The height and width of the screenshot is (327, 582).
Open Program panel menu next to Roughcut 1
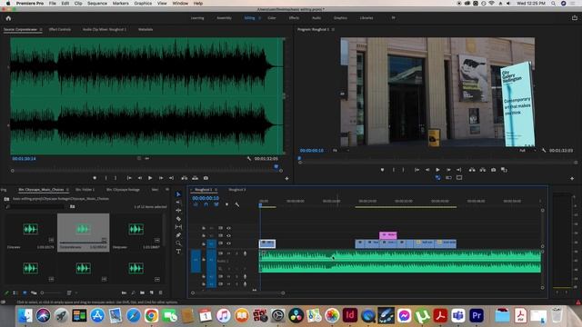tap(333, 29)
